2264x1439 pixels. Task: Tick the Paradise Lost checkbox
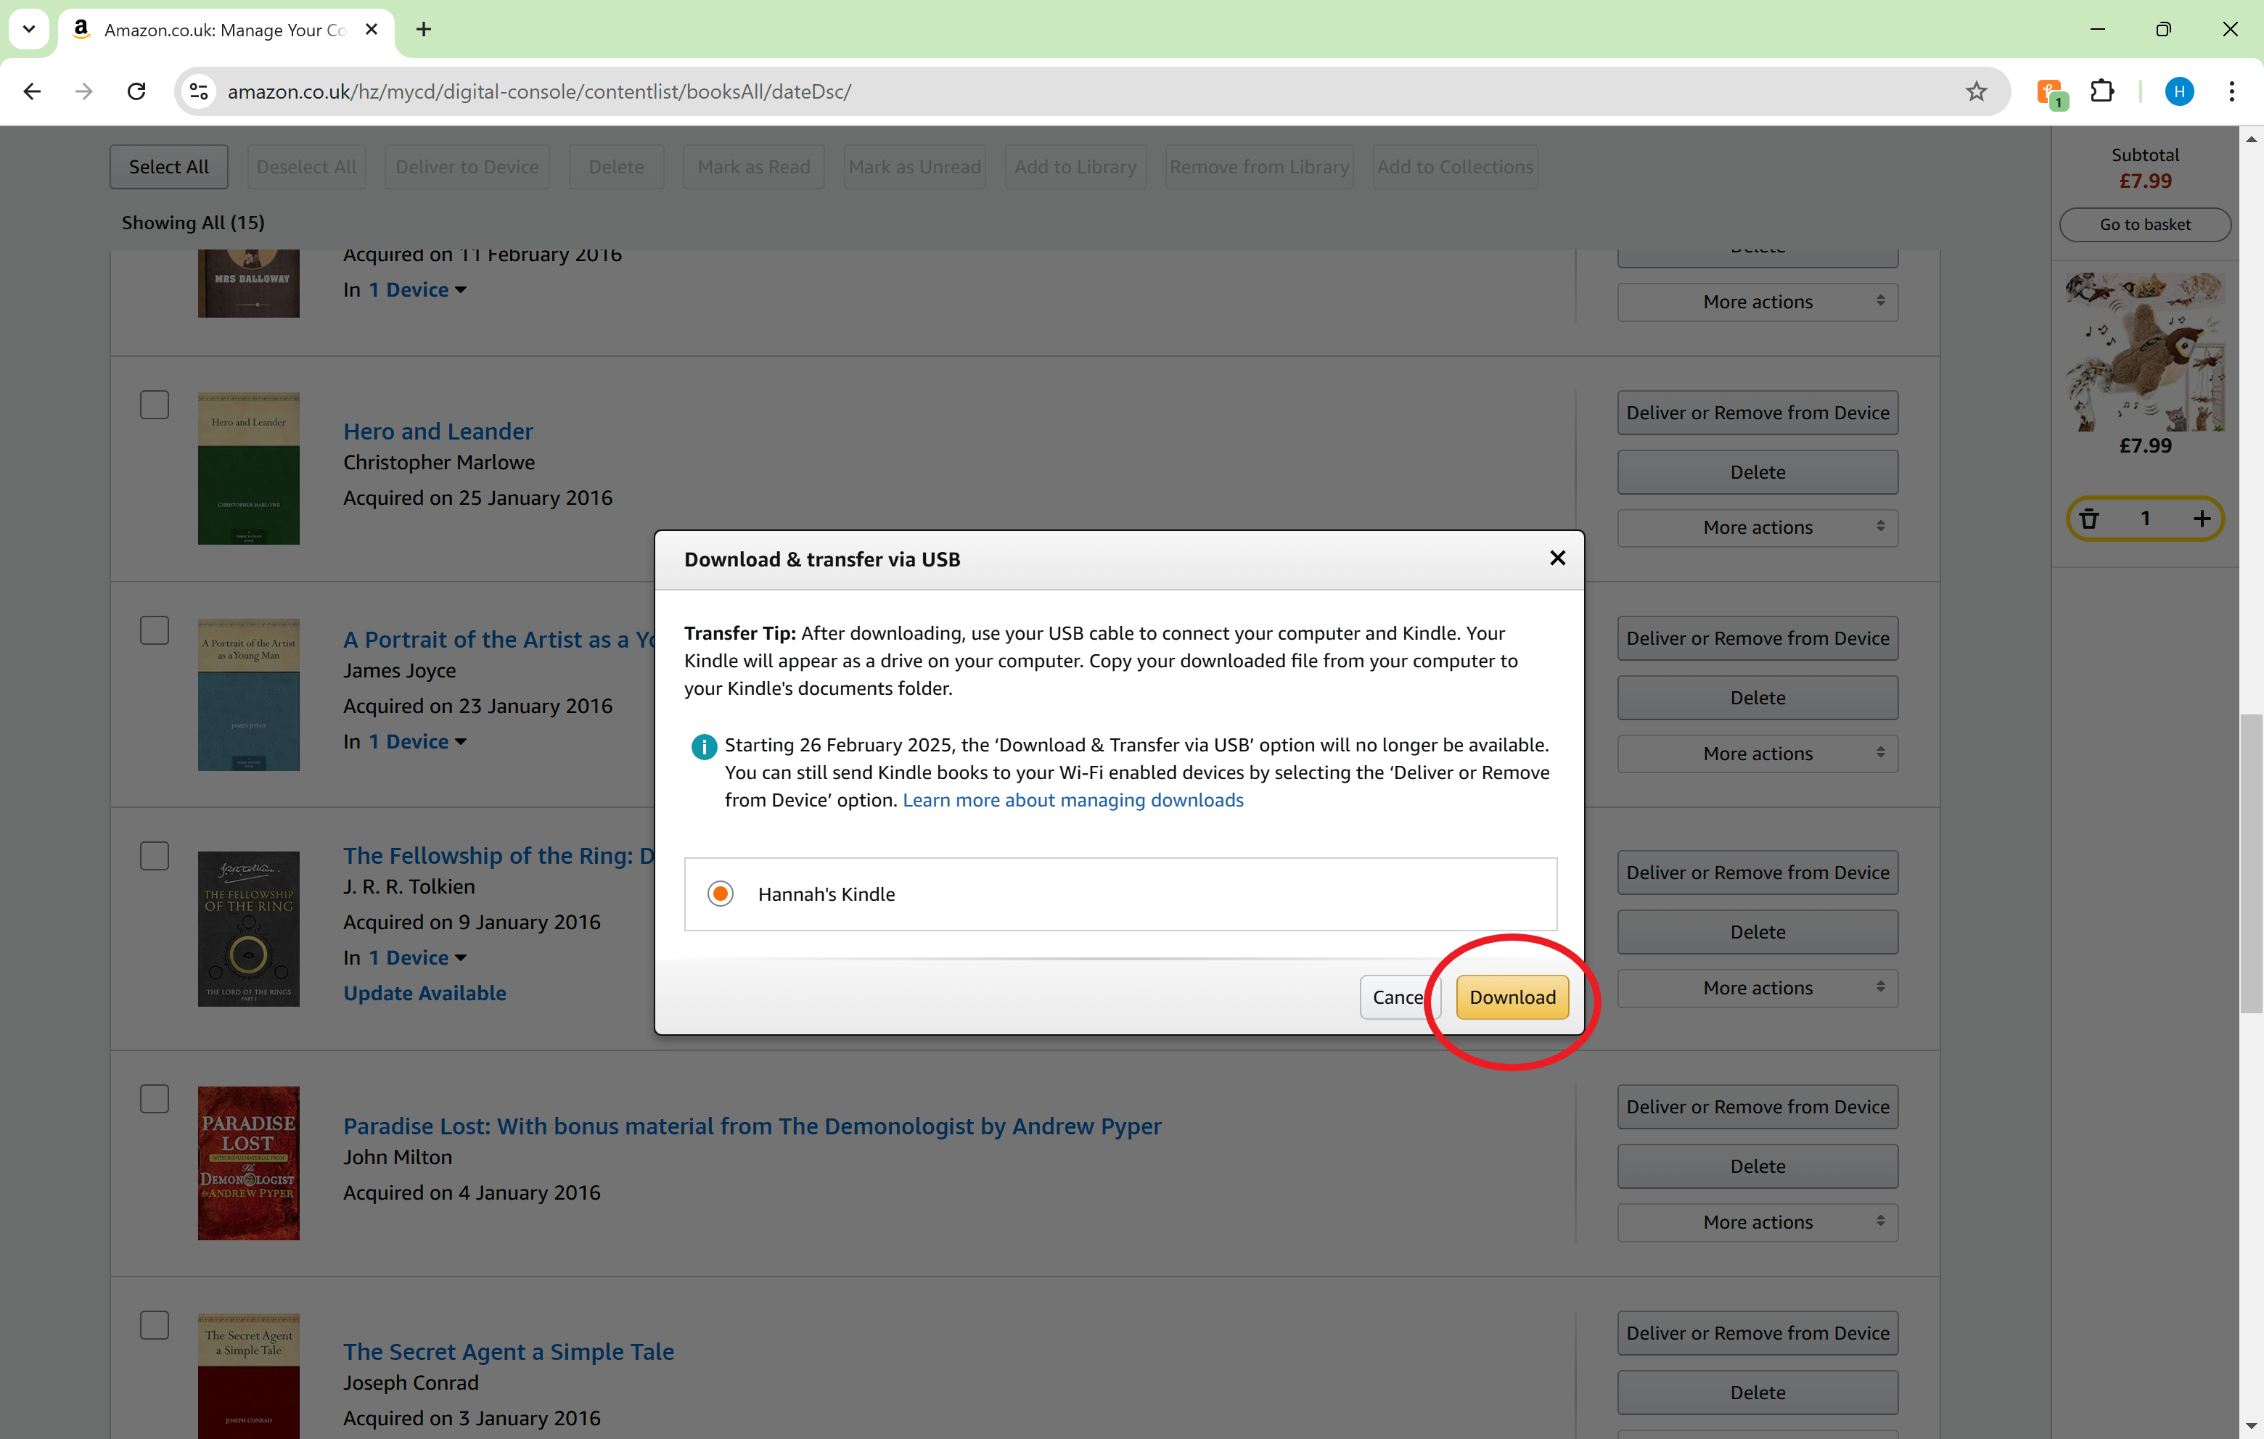(x=154, y=1100)
